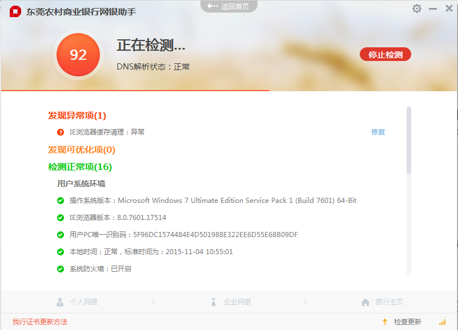Collapse the 检测正常项(16) section
The height and width of the screenshot is (330, 458).
(x=80, y=167)
